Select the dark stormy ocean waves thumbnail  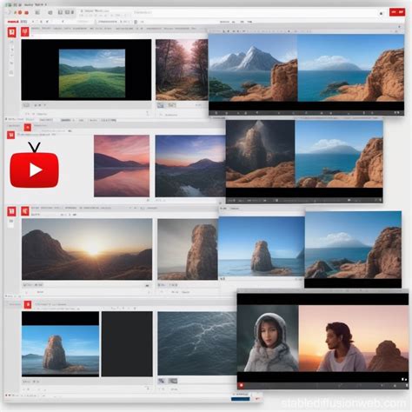pos(197,343)
